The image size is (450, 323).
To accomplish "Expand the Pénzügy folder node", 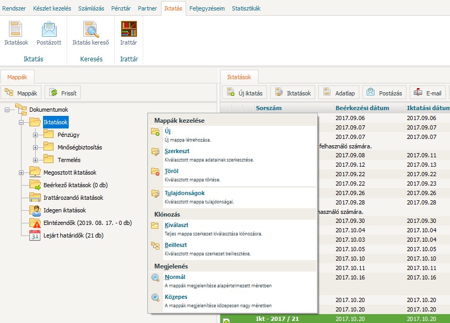I will pos(35,135).
